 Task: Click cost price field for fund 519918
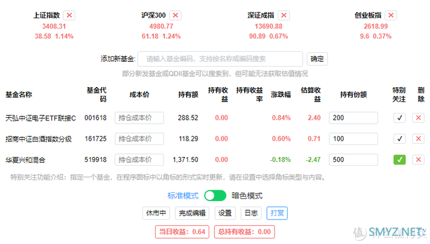139,160
